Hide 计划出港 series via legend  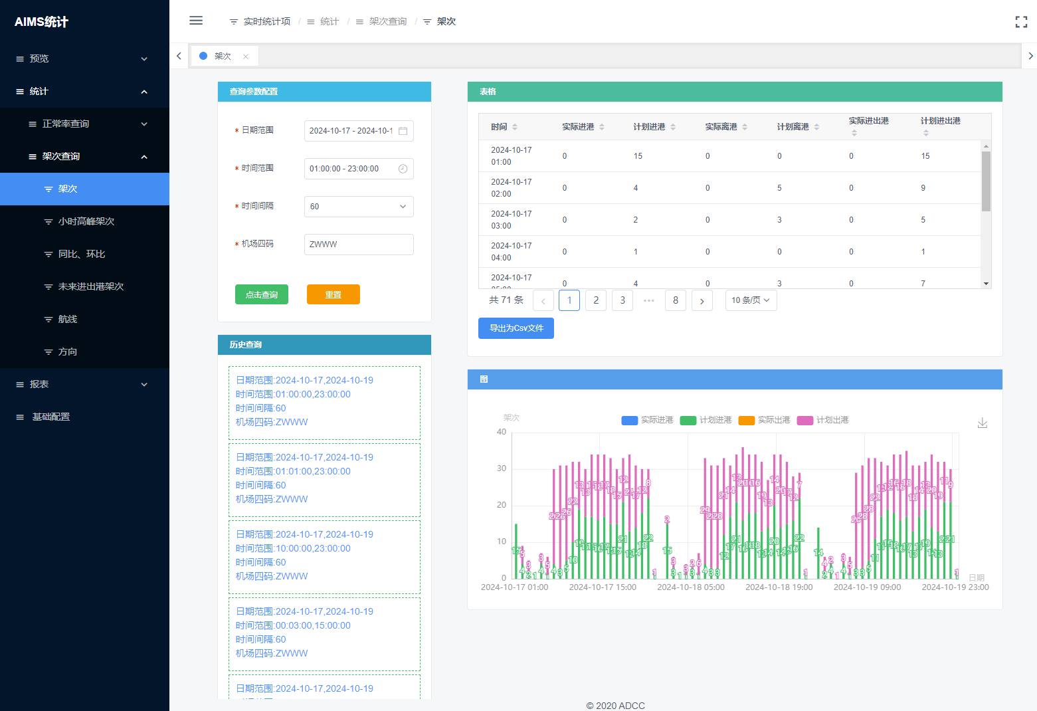pyautogui.click(x=822, y=420)
